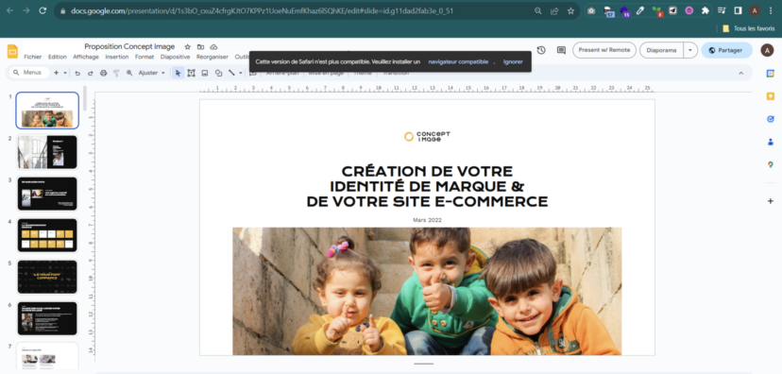Open the Google account avatar in Slides
Screen dimensions: 782x374
[x=767, y=50]
